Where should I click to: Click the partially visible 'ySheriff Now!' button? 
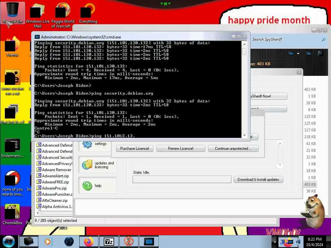[269, 96]
